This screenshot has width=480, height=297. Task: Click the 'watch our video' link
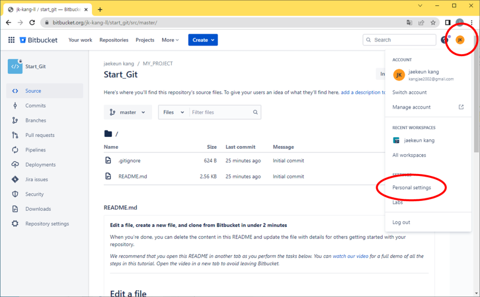pos(350,256)
